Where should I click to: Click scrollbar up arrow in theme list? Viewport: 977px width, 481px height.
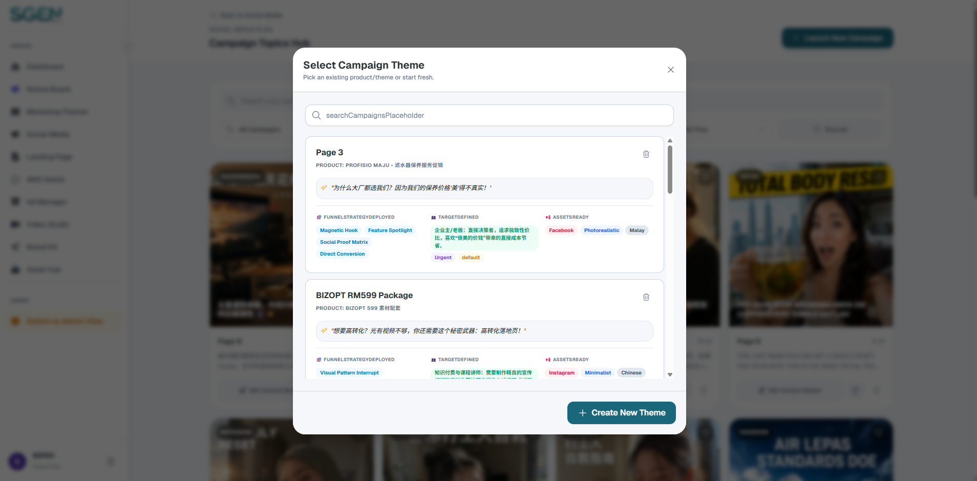pyautogui.click(x=670, y=140)
